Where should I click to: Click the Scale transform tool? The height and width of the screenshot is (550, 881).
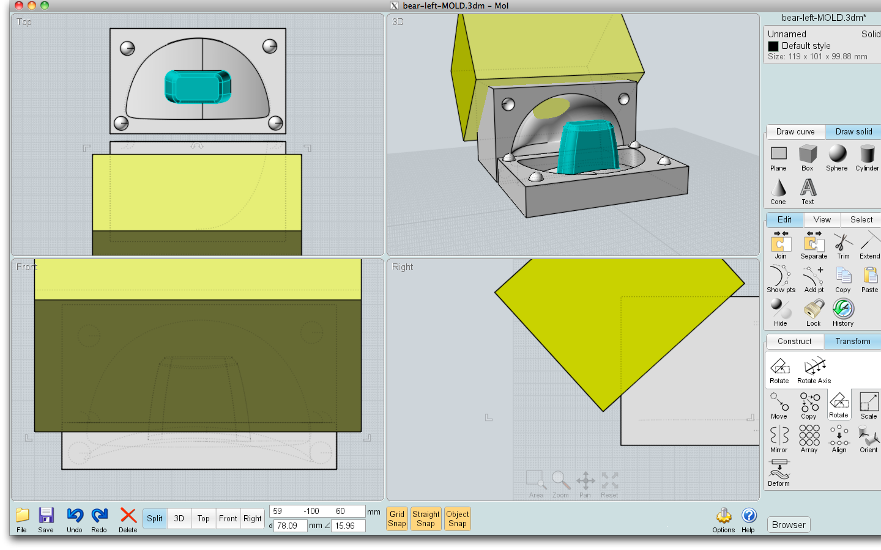[x=868, y=406]
